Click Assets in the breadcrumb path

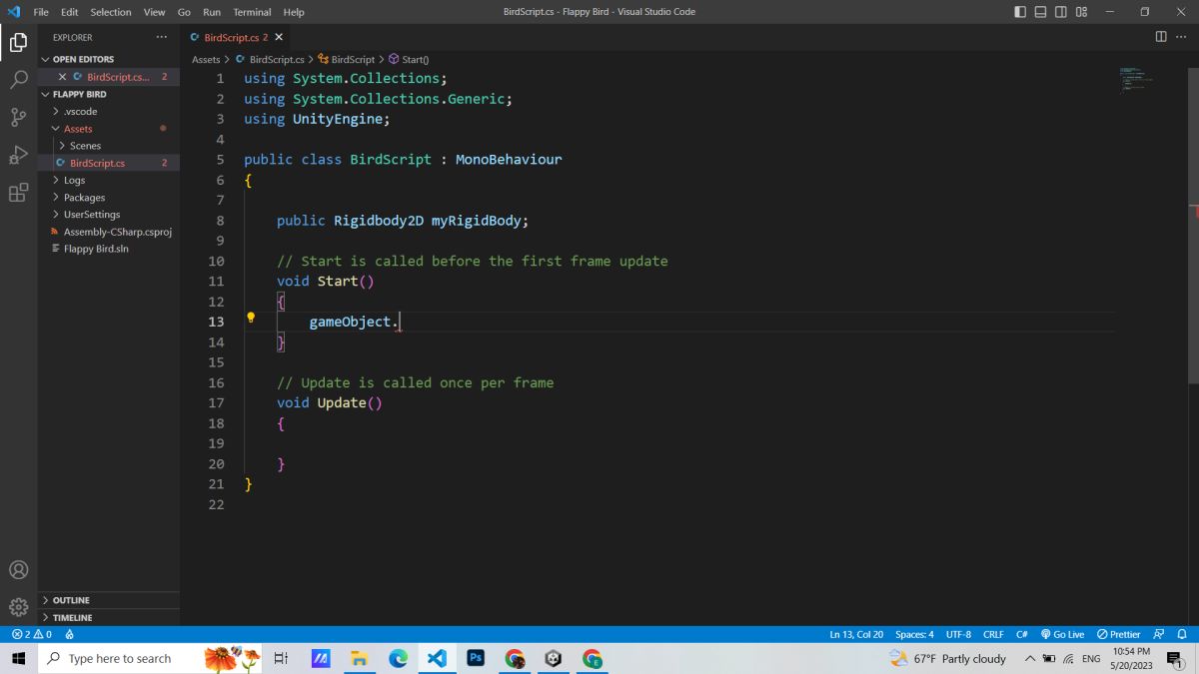tap(206, 60)
